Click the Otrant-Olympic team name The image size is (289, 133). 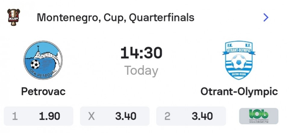coord(239,92)
